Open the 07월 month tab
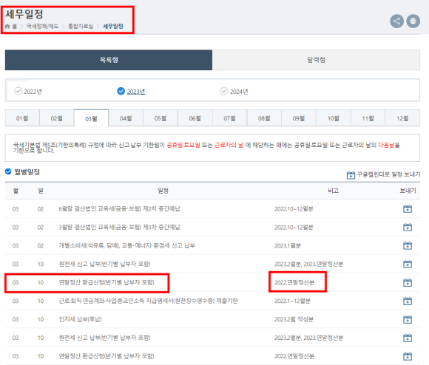This screenshot has width=429, height=365. (229, 118)
